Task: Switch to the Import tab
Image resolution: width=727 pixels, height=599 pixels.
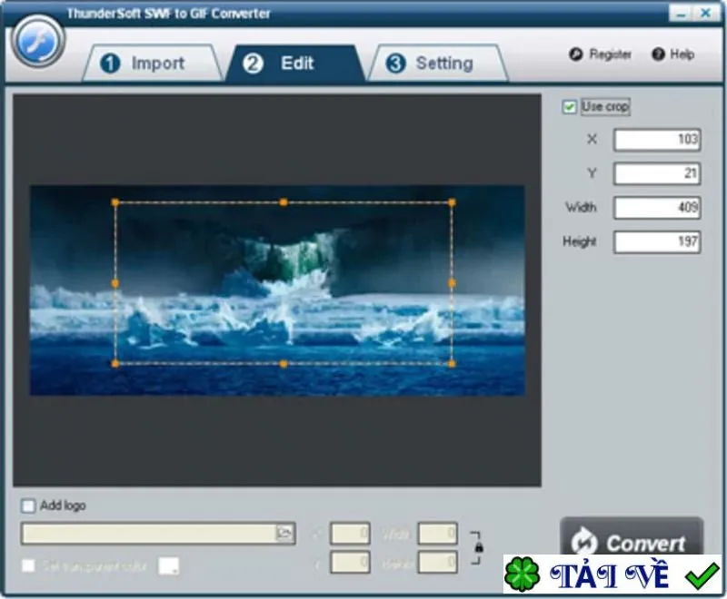Action: point(153,64)
